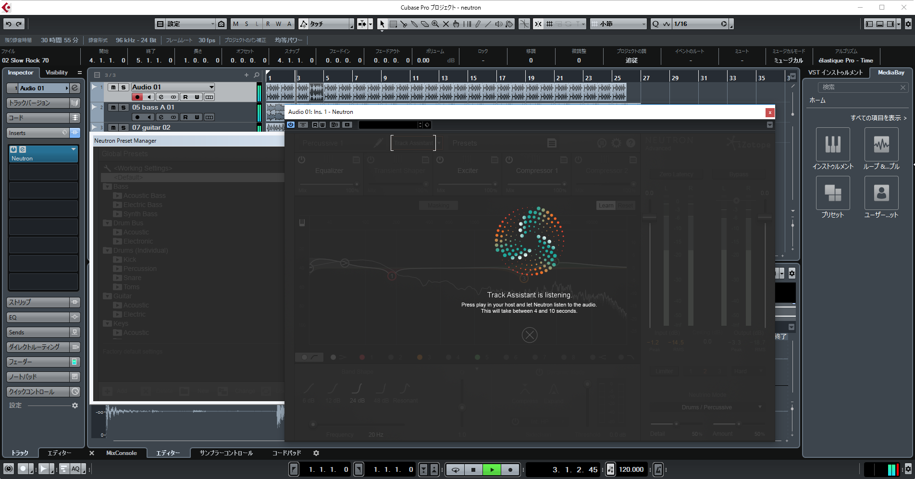Open the MediaBay tab
Screen dimensions: 915x479
click(891, 73)
